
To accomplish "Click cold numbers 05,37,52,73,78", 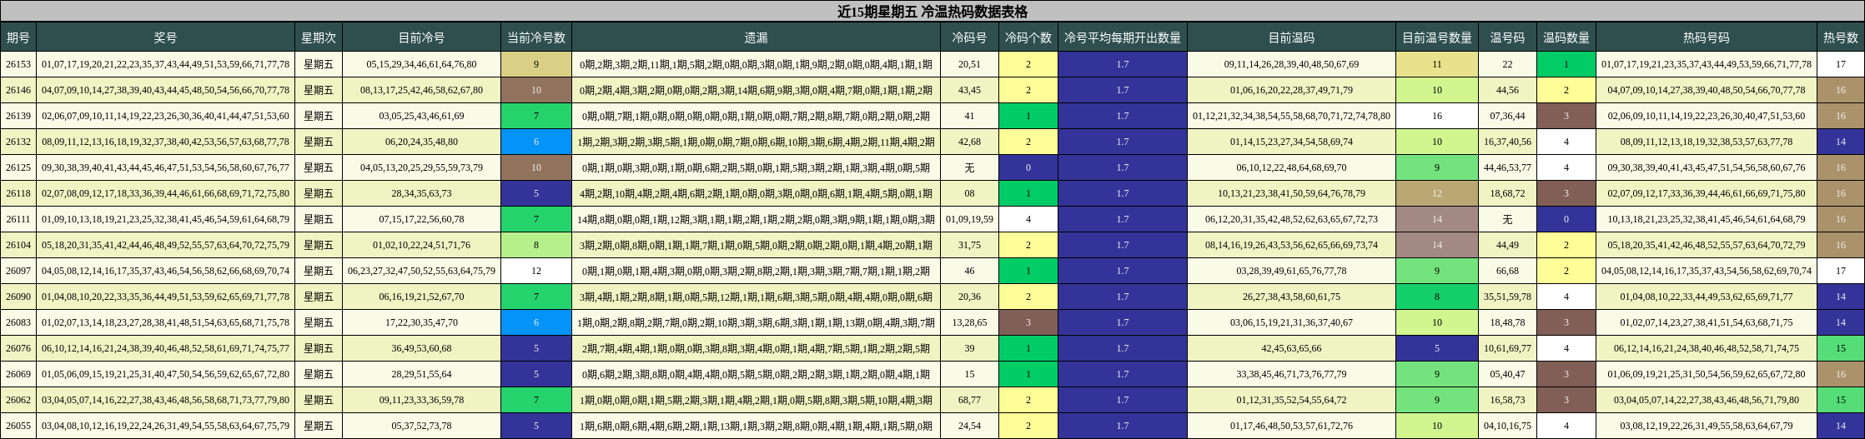I will (421, 426).
